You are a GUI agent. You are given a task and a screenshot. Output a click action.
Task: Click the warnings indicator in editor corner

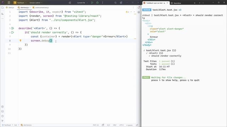127,12
